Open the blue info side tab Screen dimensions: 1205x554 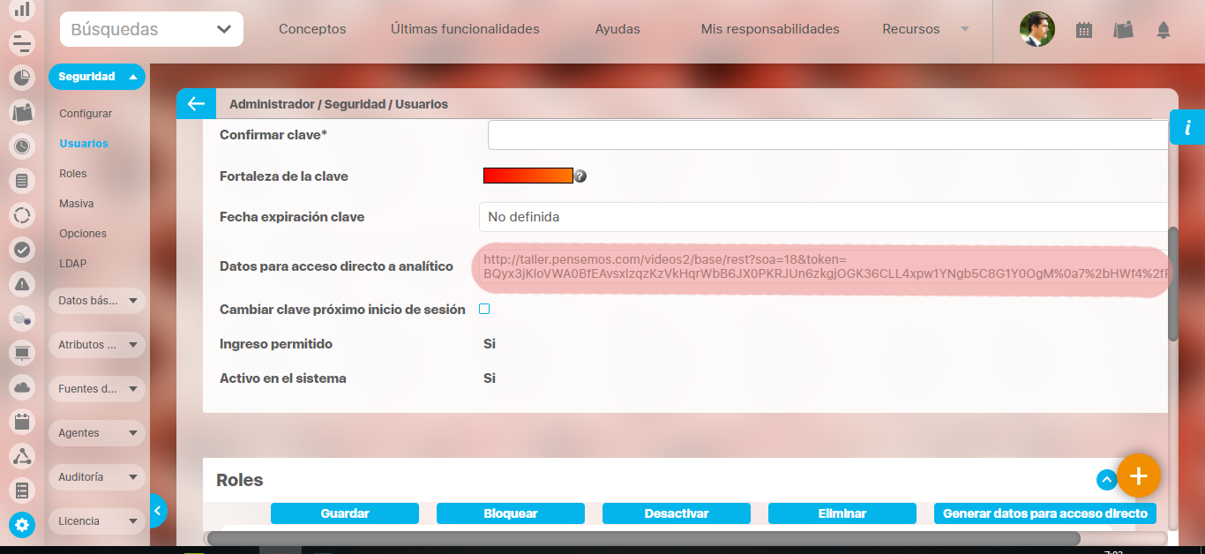[x=1187, y=128]
